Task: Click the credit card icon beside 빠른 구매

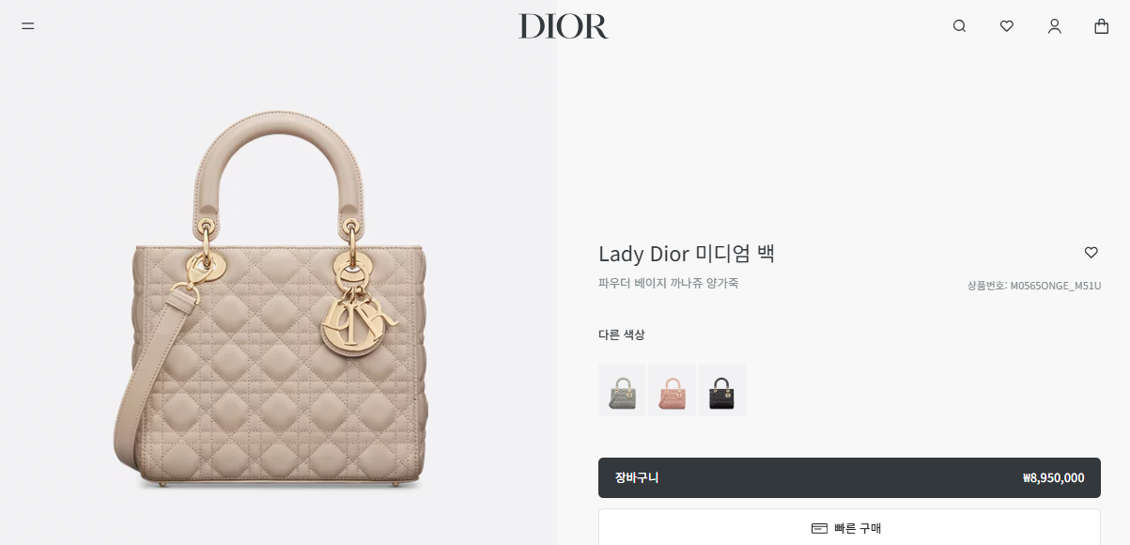Action: click(x=819, y=528)
